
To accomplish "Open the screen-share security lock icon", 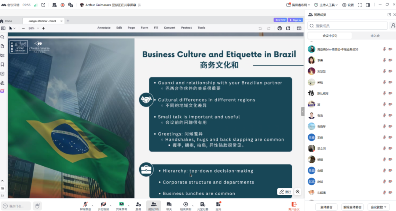I will [70, 5].
